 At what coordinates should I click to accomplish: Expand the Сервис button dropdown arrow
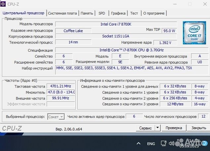(158, 128)
